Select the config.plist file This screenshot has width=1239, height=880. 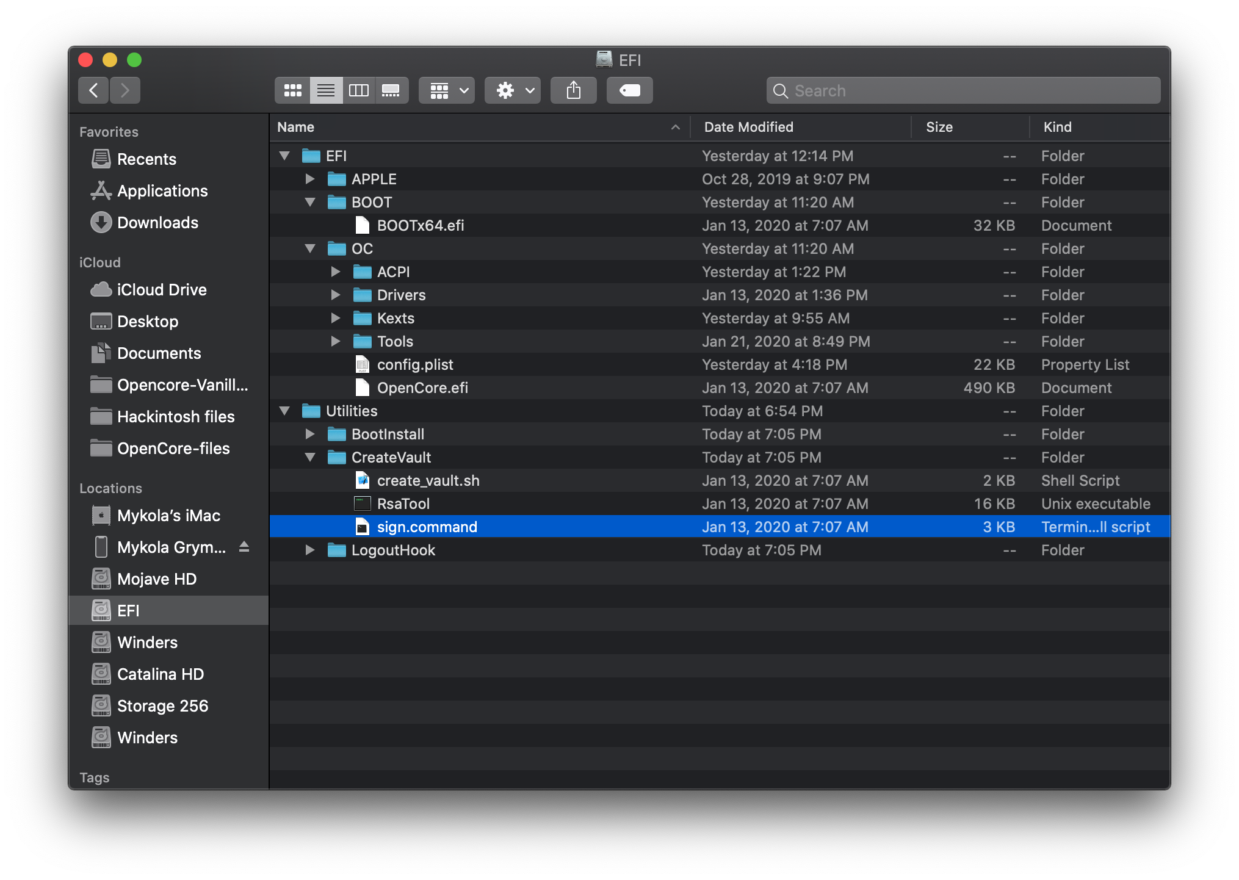(414, 364)
